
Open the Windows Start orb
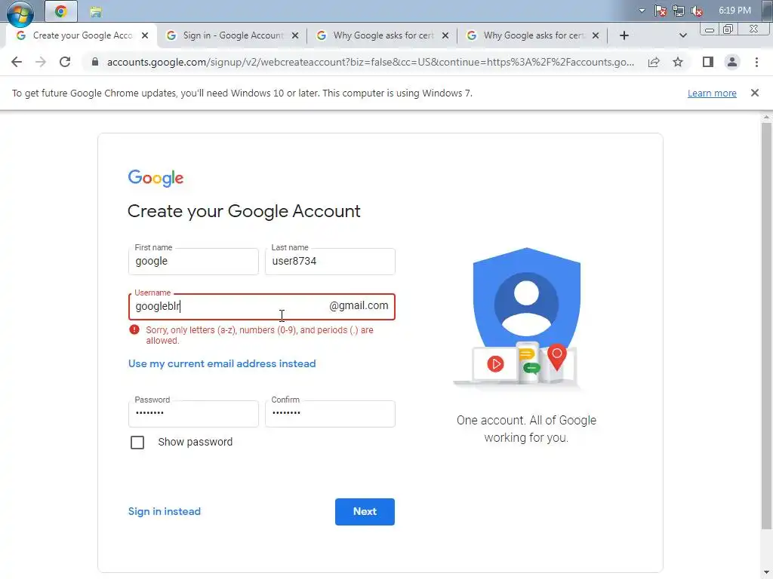click(x=20, y=14)
